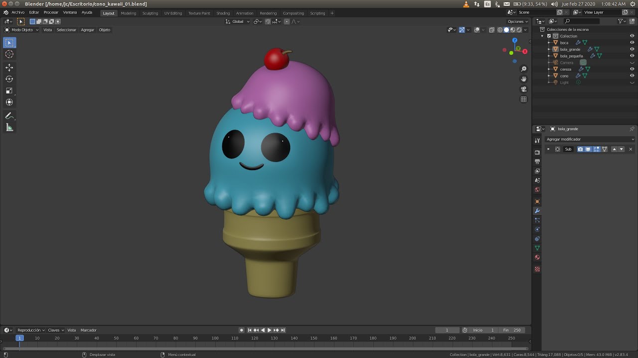Jump to the last frame
Image resolution: width=638 pixels, height=358 pixels.
coord(283,330)
